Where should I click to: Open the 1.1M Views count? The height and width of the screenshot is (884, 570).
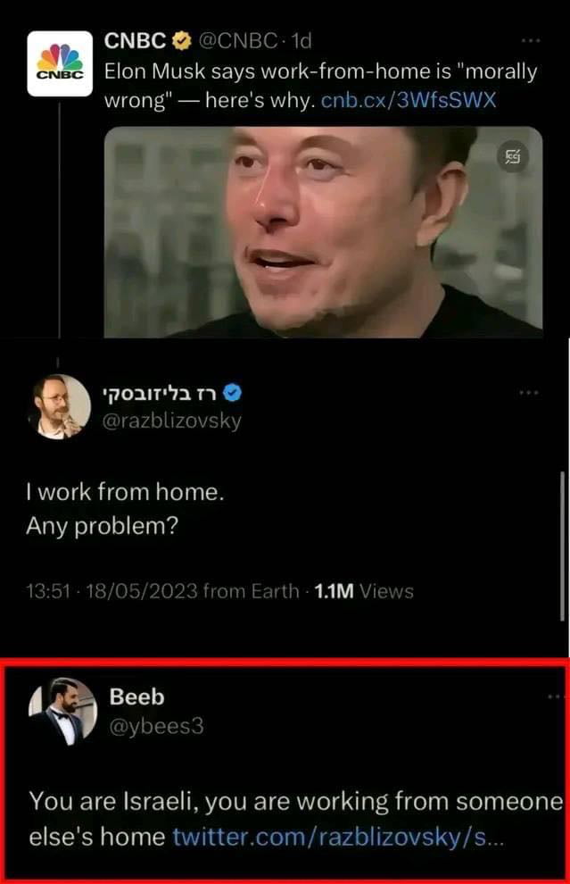(364, 591)
